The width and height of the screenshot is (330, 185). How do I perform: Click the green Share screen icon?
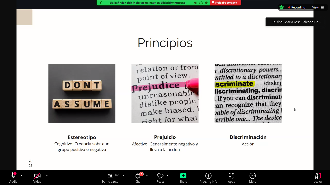click(183, 176)
